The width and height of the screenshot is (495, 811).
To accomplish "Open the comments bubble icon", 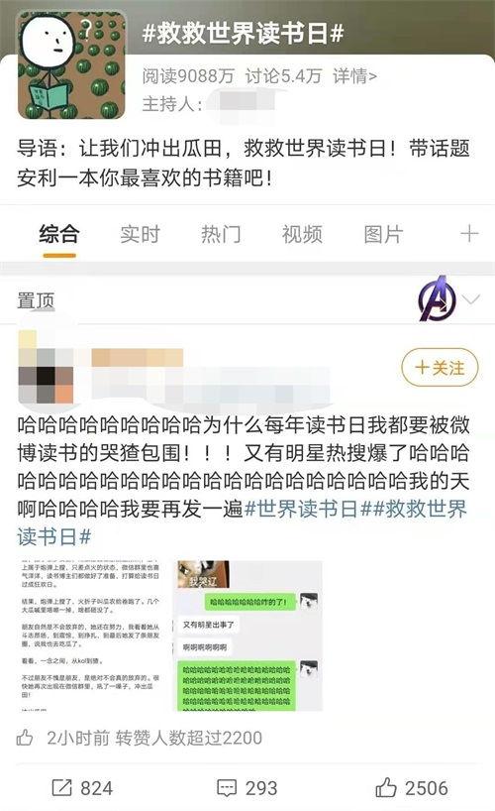I will (x=227, y=788).
